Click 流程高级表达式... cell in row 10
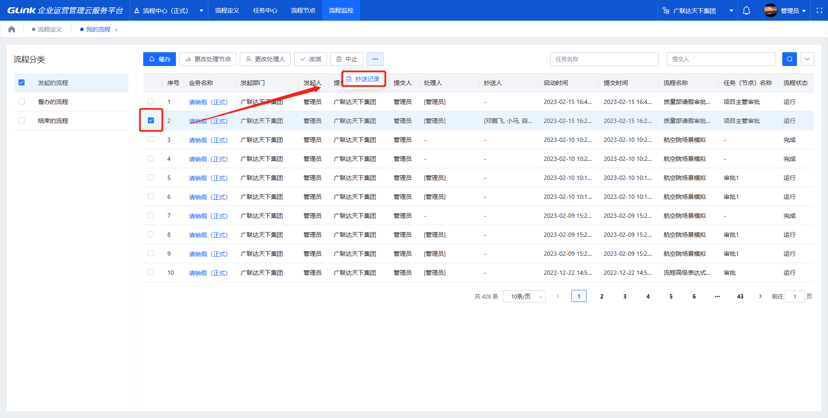This screenshot has width=828, height=418. click(x=687, y=273)
